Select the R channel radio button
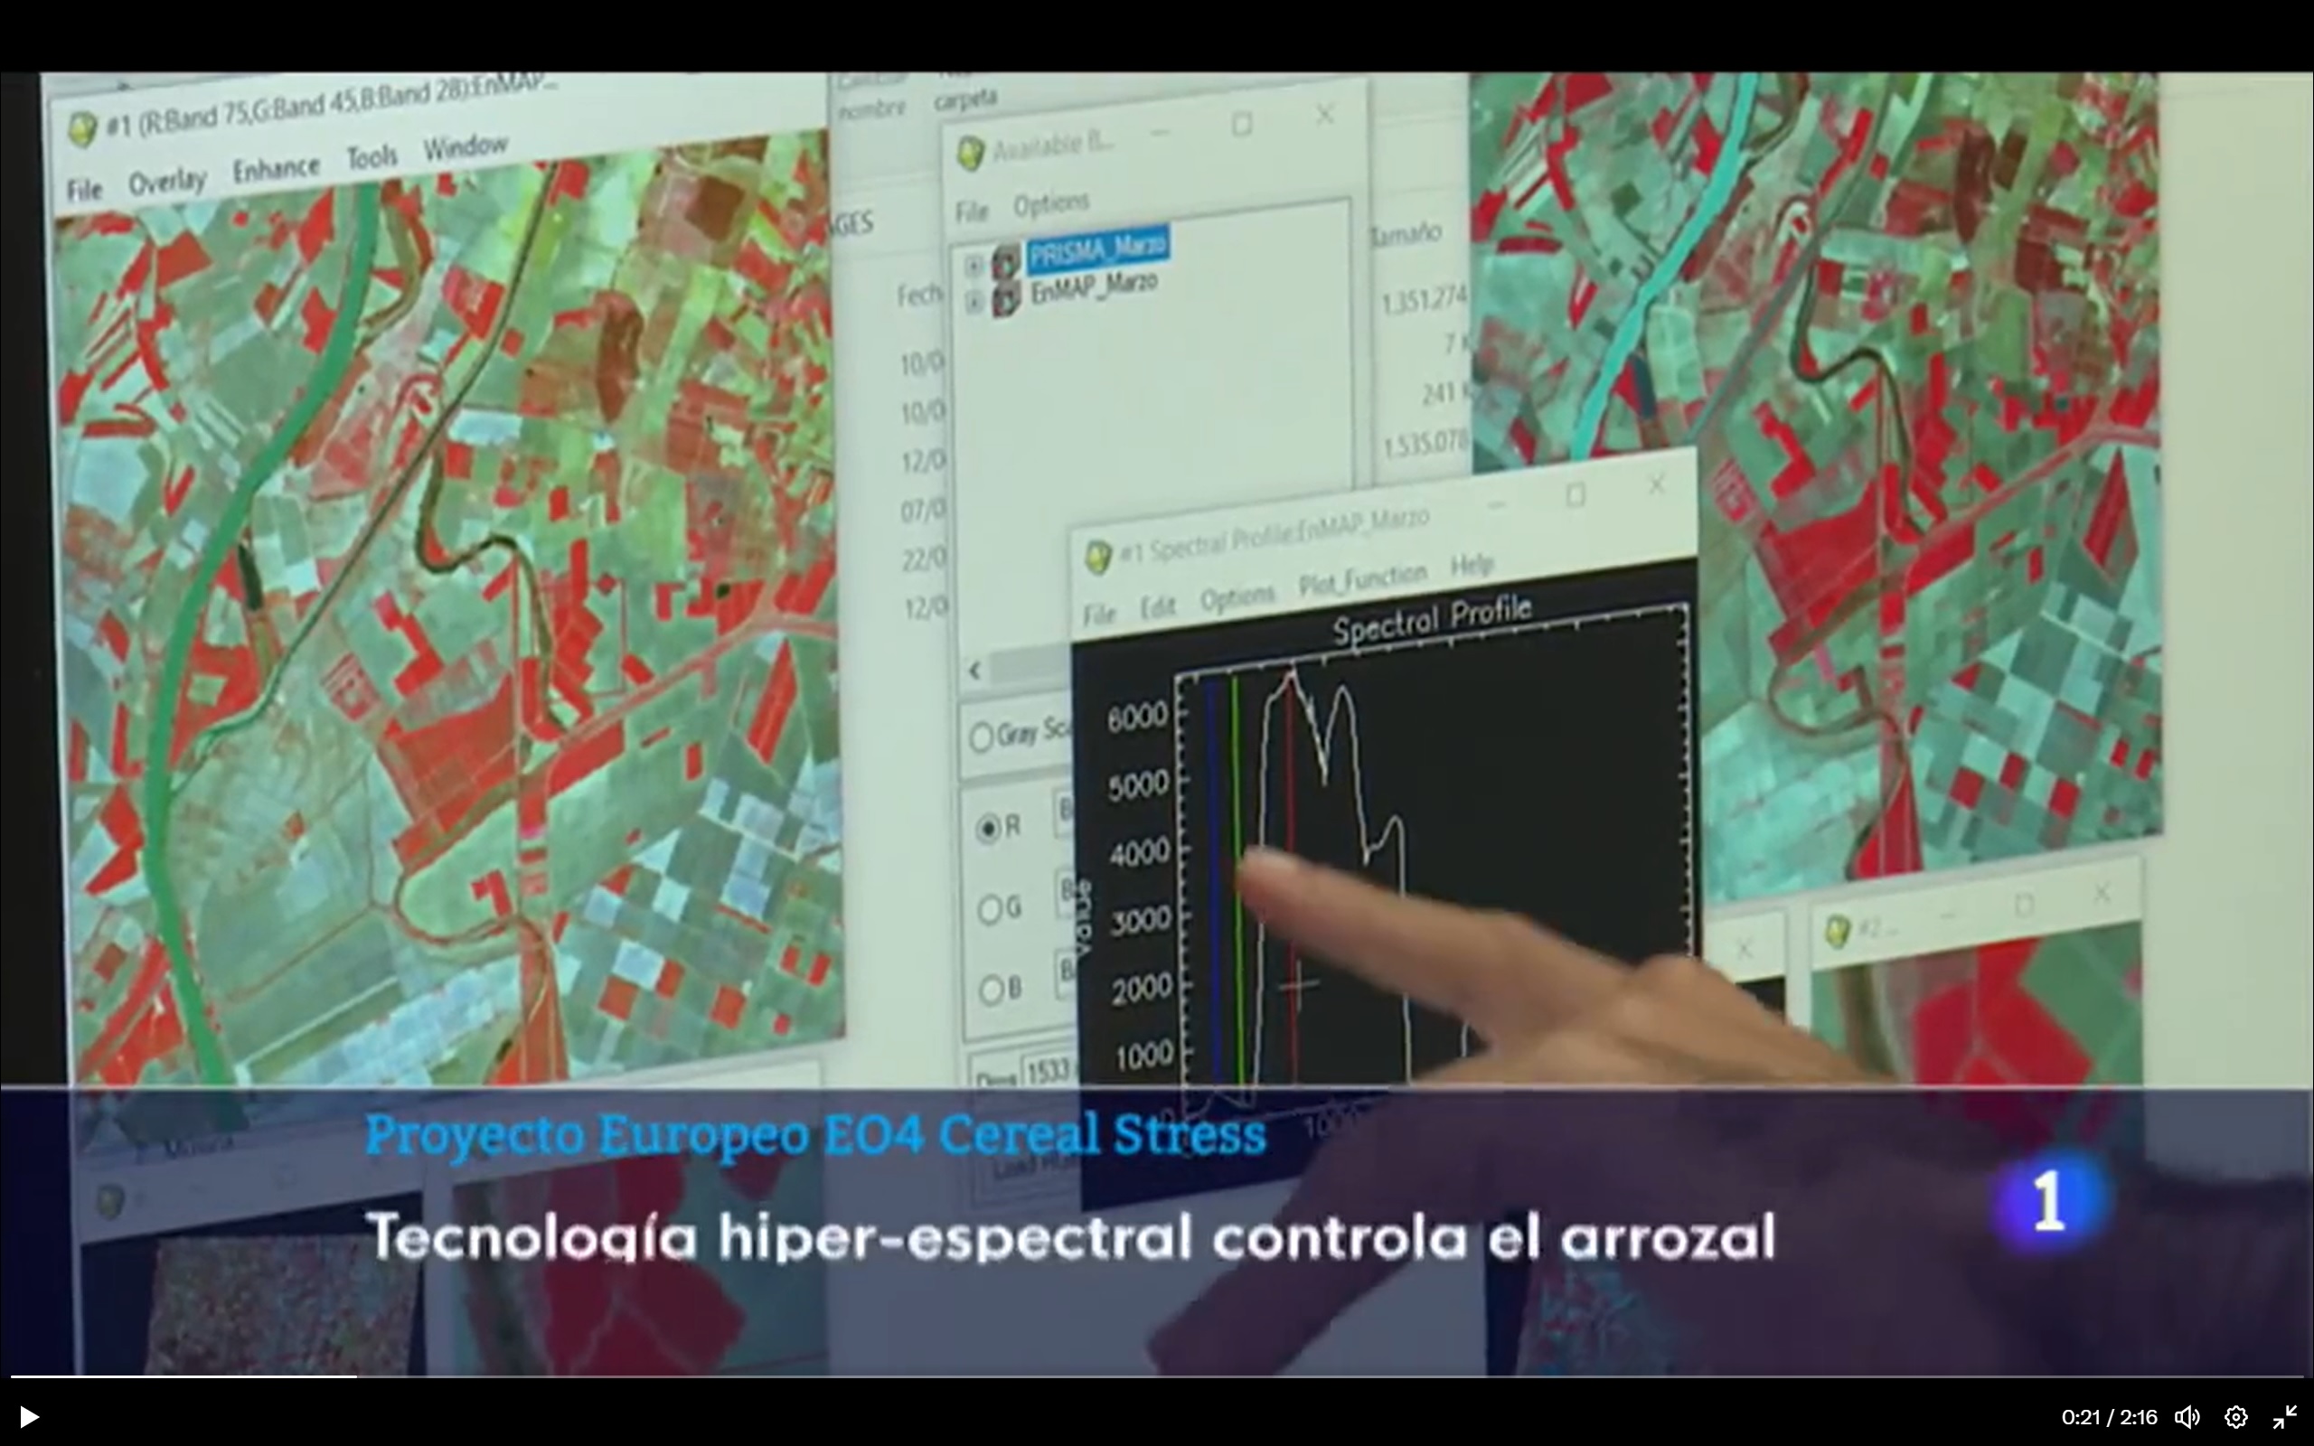2314x1446 pixels. [x=988, y=828]
